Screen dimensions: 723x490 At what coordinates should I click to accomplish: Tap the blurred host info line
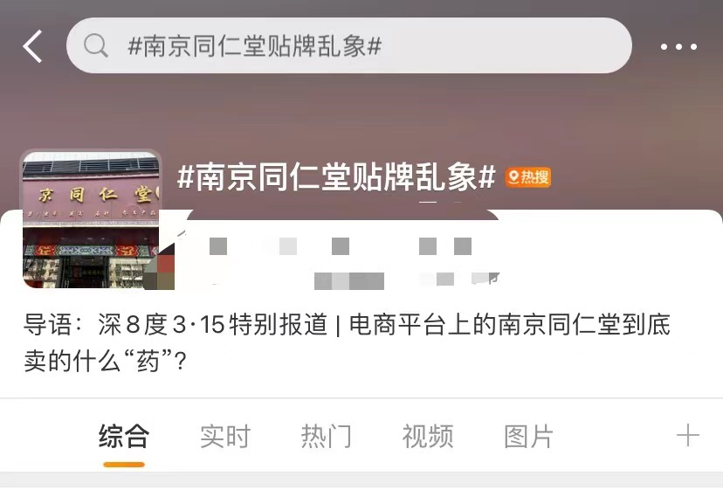click(x=341, y=246)
